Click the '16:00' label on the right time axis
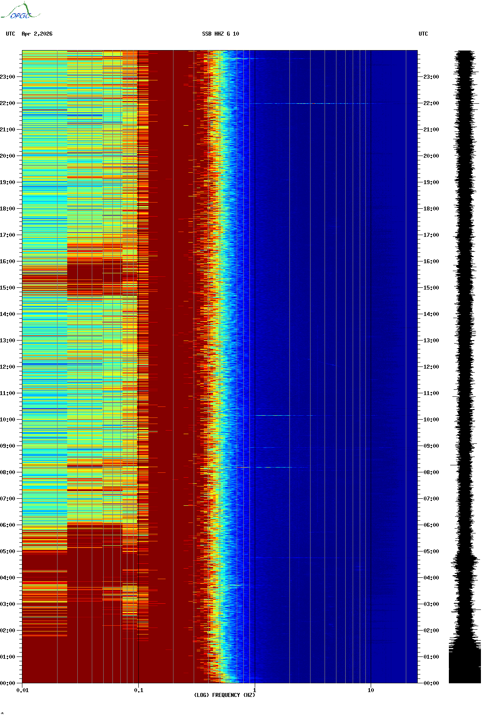The height and width of the screenshot is (718, 484). (431, 261)
